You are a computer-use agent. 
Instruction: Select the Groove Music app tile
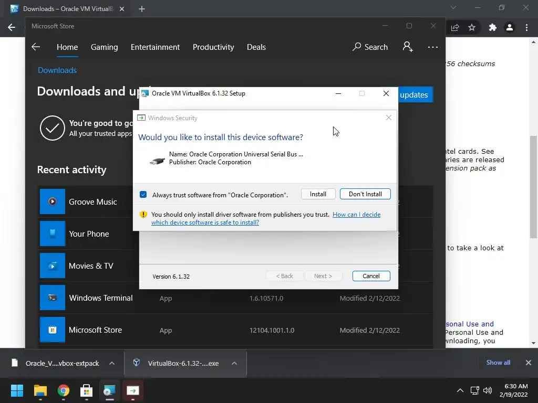[x=53, y=201]
